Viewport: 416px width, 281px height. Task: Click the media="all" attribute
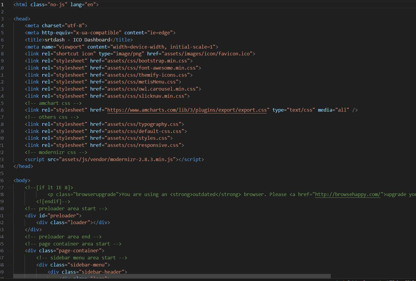click(x=333, y=110)
